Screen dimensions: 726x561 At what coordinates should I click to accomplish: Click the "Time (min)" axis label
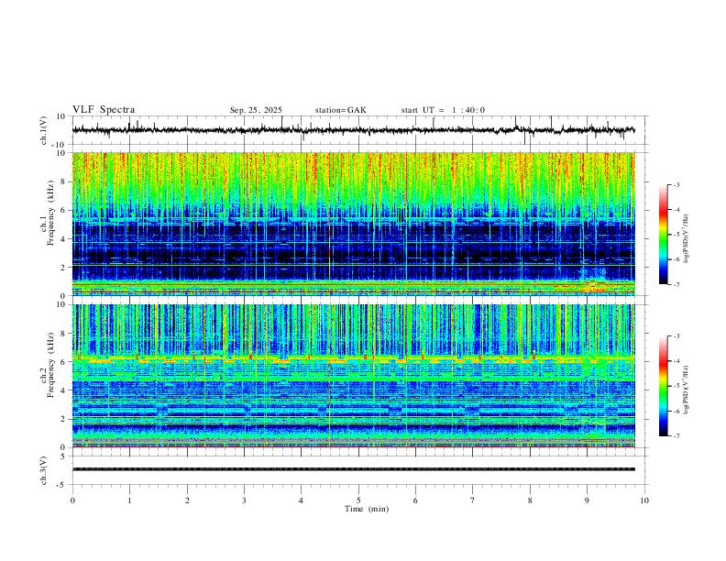click(367, 509)
